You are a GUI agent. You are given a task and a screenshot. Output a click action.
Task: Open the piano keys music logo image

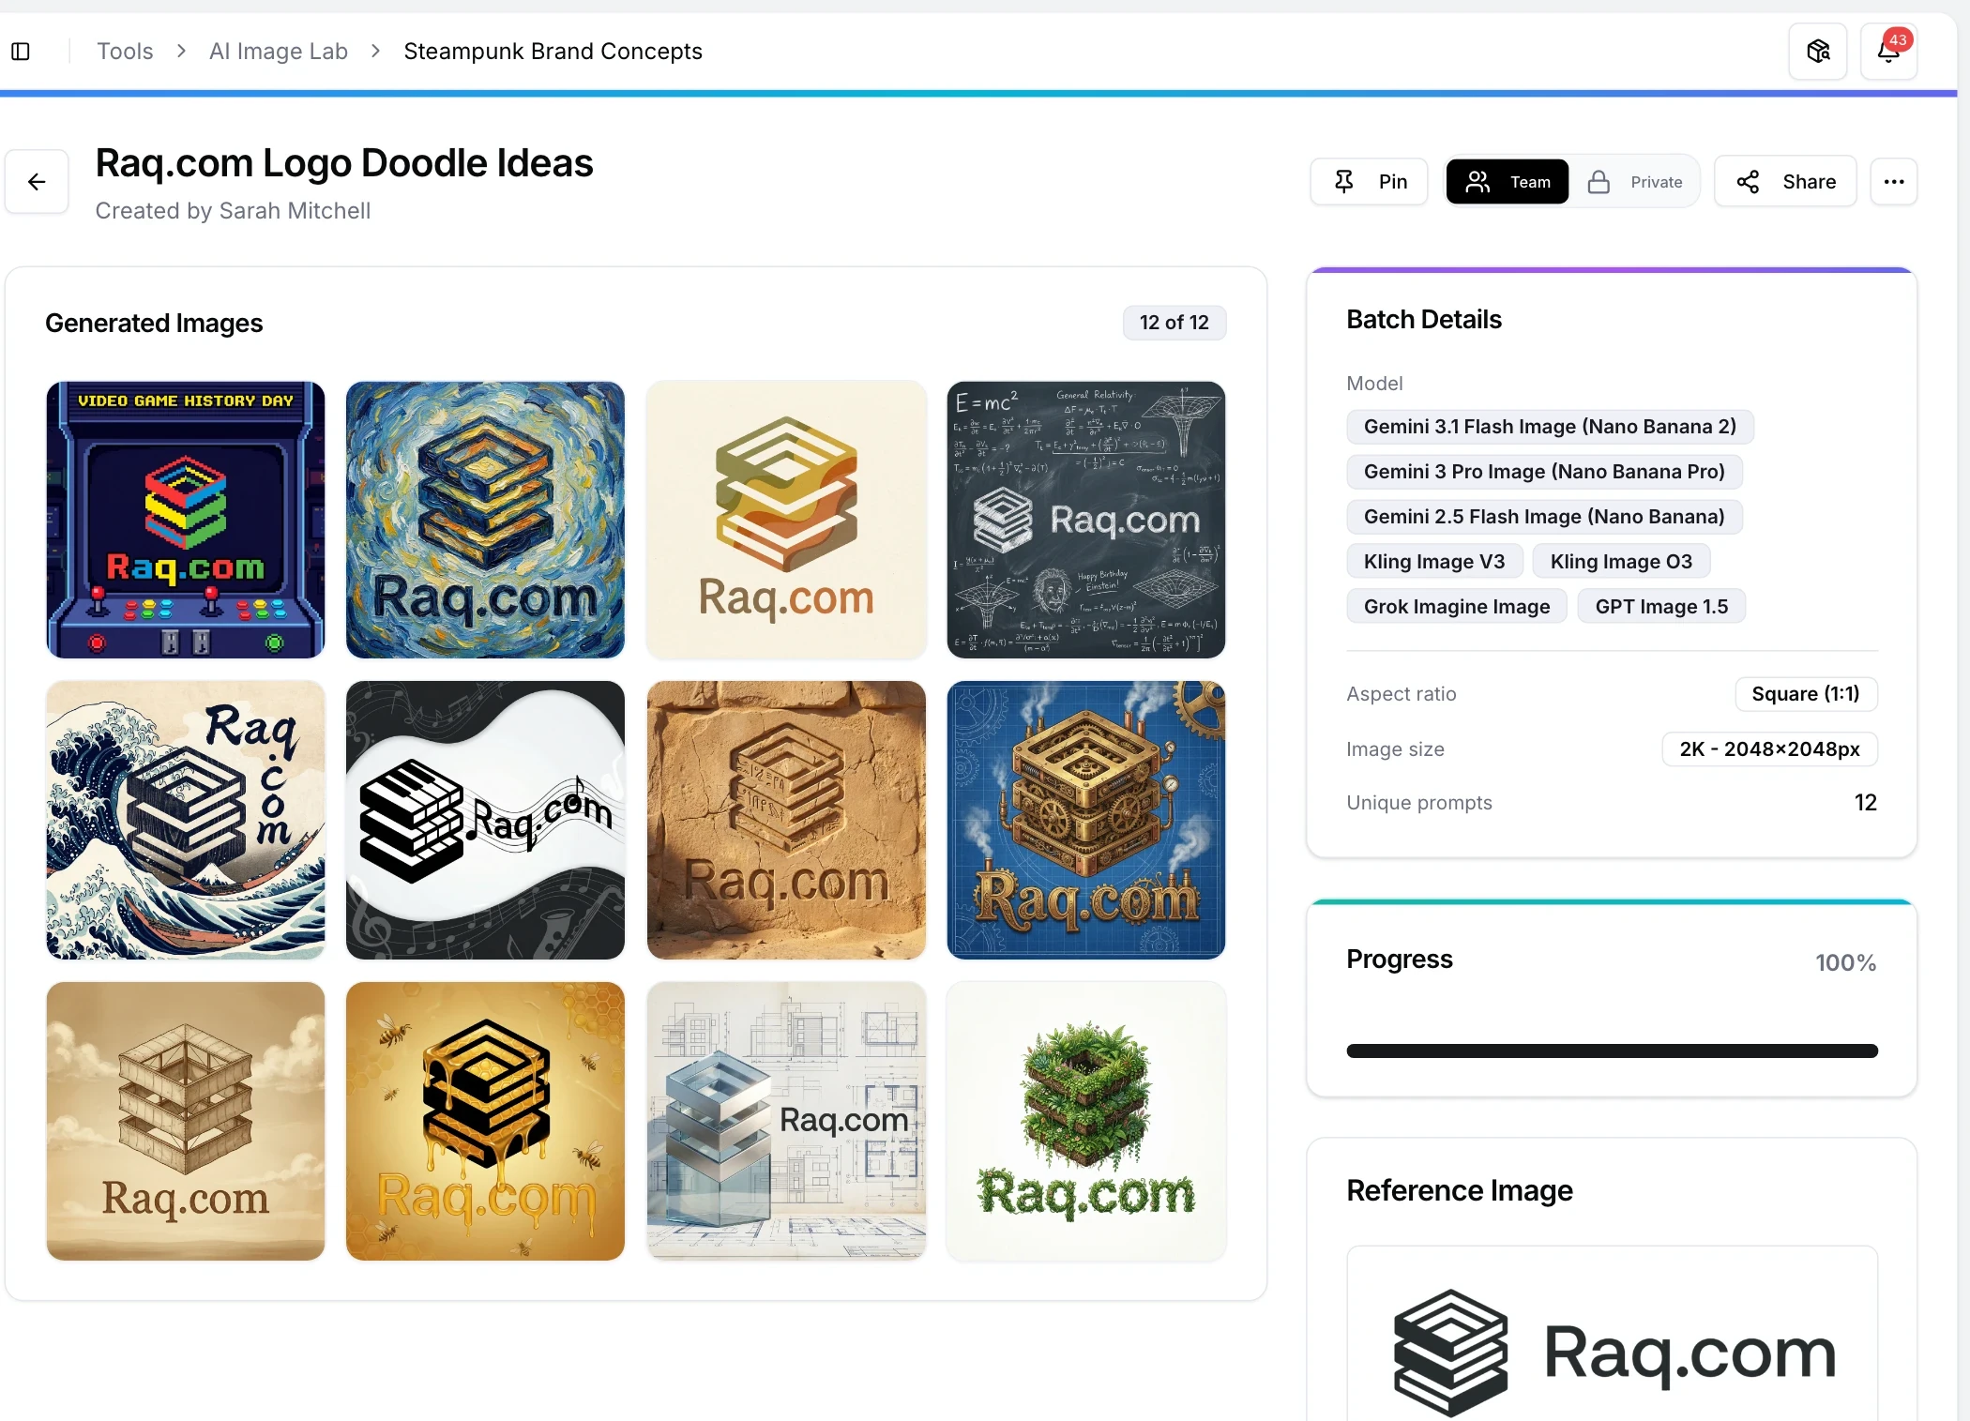click(485, 820)
